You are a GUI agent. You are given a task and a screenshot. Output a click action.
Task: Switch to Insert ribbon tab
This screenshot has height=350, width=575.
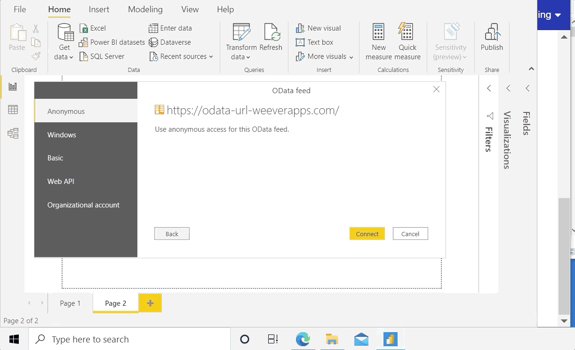coord(99,9)
